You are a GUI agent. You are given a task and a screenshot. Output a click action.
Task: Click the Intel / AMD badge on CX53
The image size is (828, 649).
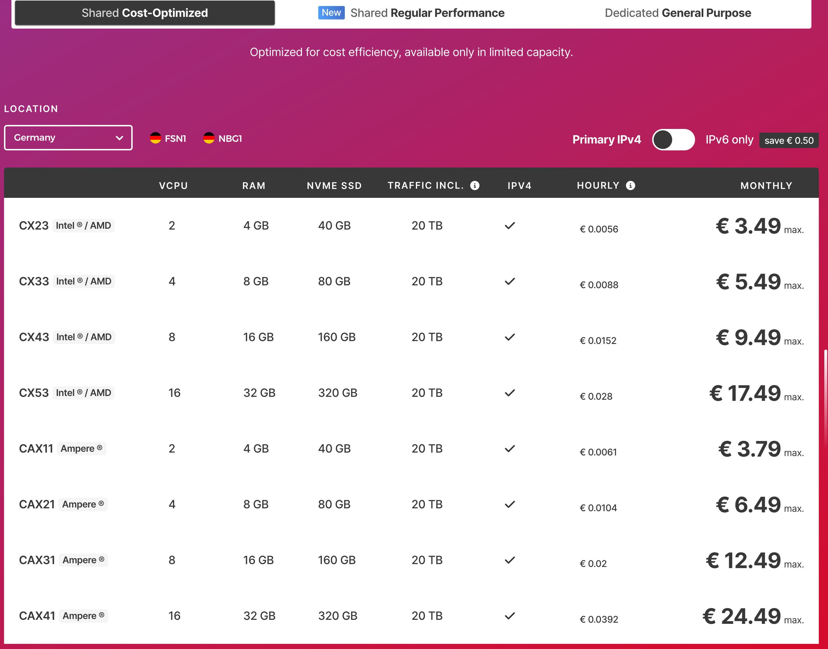coord(83,393)
